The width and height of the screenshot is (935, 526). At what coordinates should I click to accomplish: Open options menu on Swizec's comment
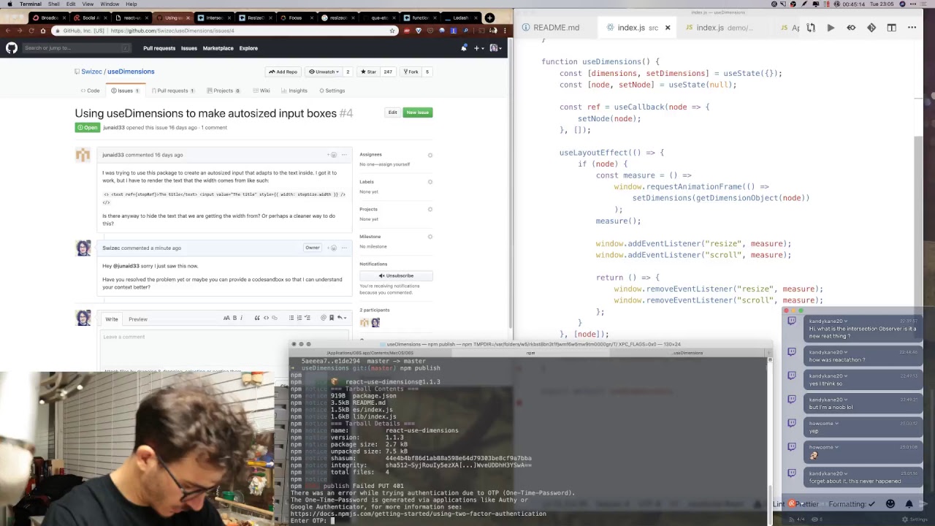tap(344, 248)
